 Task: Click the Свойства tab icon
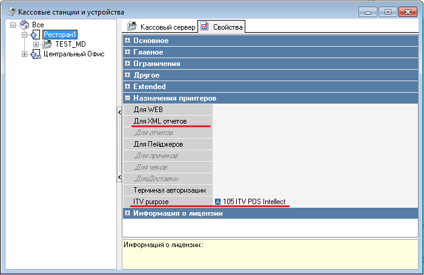tap(205, 27)
